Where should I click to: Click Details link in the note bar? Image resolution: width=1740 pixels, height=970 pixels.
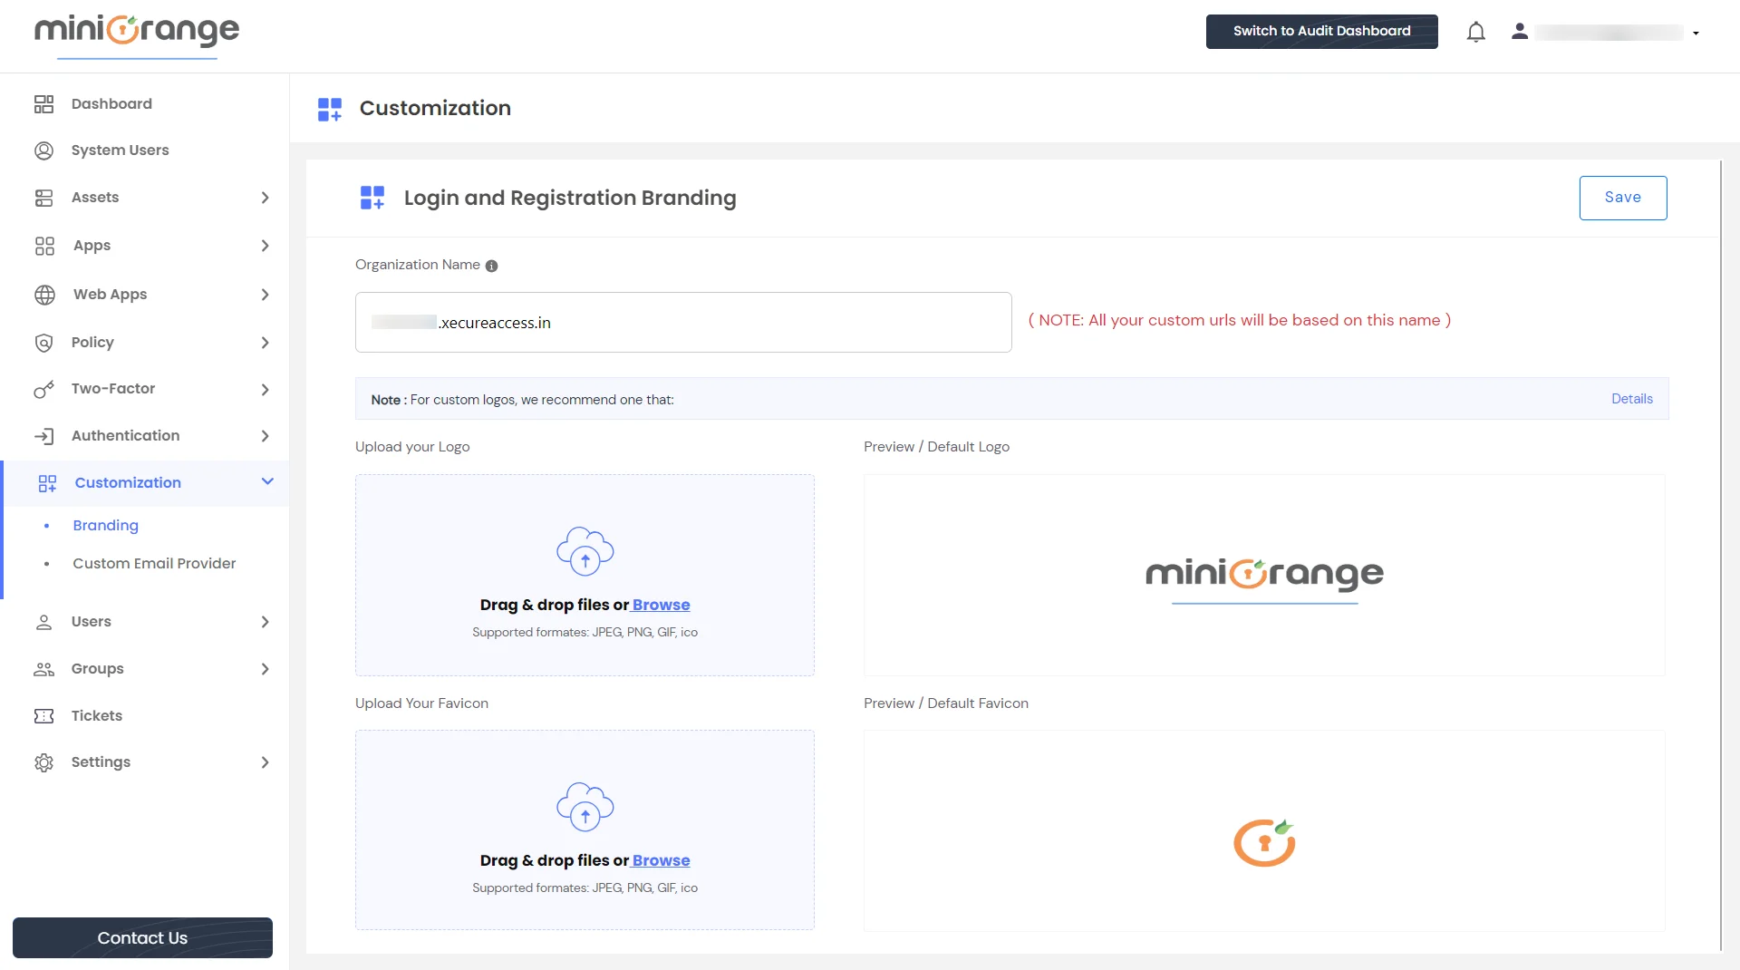(x=1631, y=399)
